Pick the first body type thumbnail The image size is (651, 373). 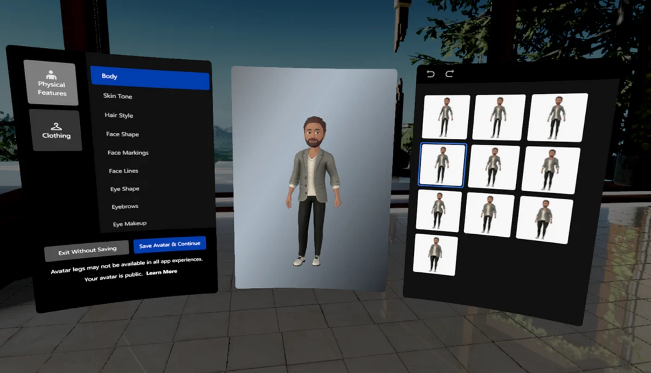point(446,116)
